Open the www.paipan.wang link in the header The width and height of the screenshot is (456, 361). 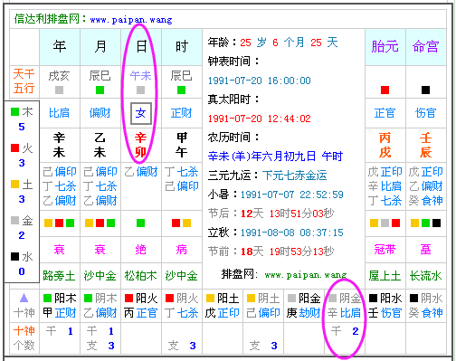tap(131, 20)
